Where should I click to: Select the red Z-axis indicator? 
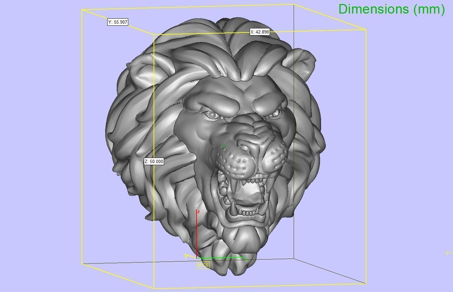(197, 233)
